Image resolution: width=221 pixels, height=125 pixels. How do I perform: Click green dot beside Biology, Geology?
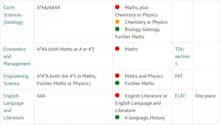coord(117,29)
